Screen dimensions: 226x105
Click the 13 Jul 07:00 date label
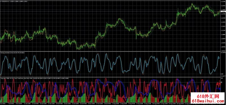pyautogui.click(x=35, y=103)
